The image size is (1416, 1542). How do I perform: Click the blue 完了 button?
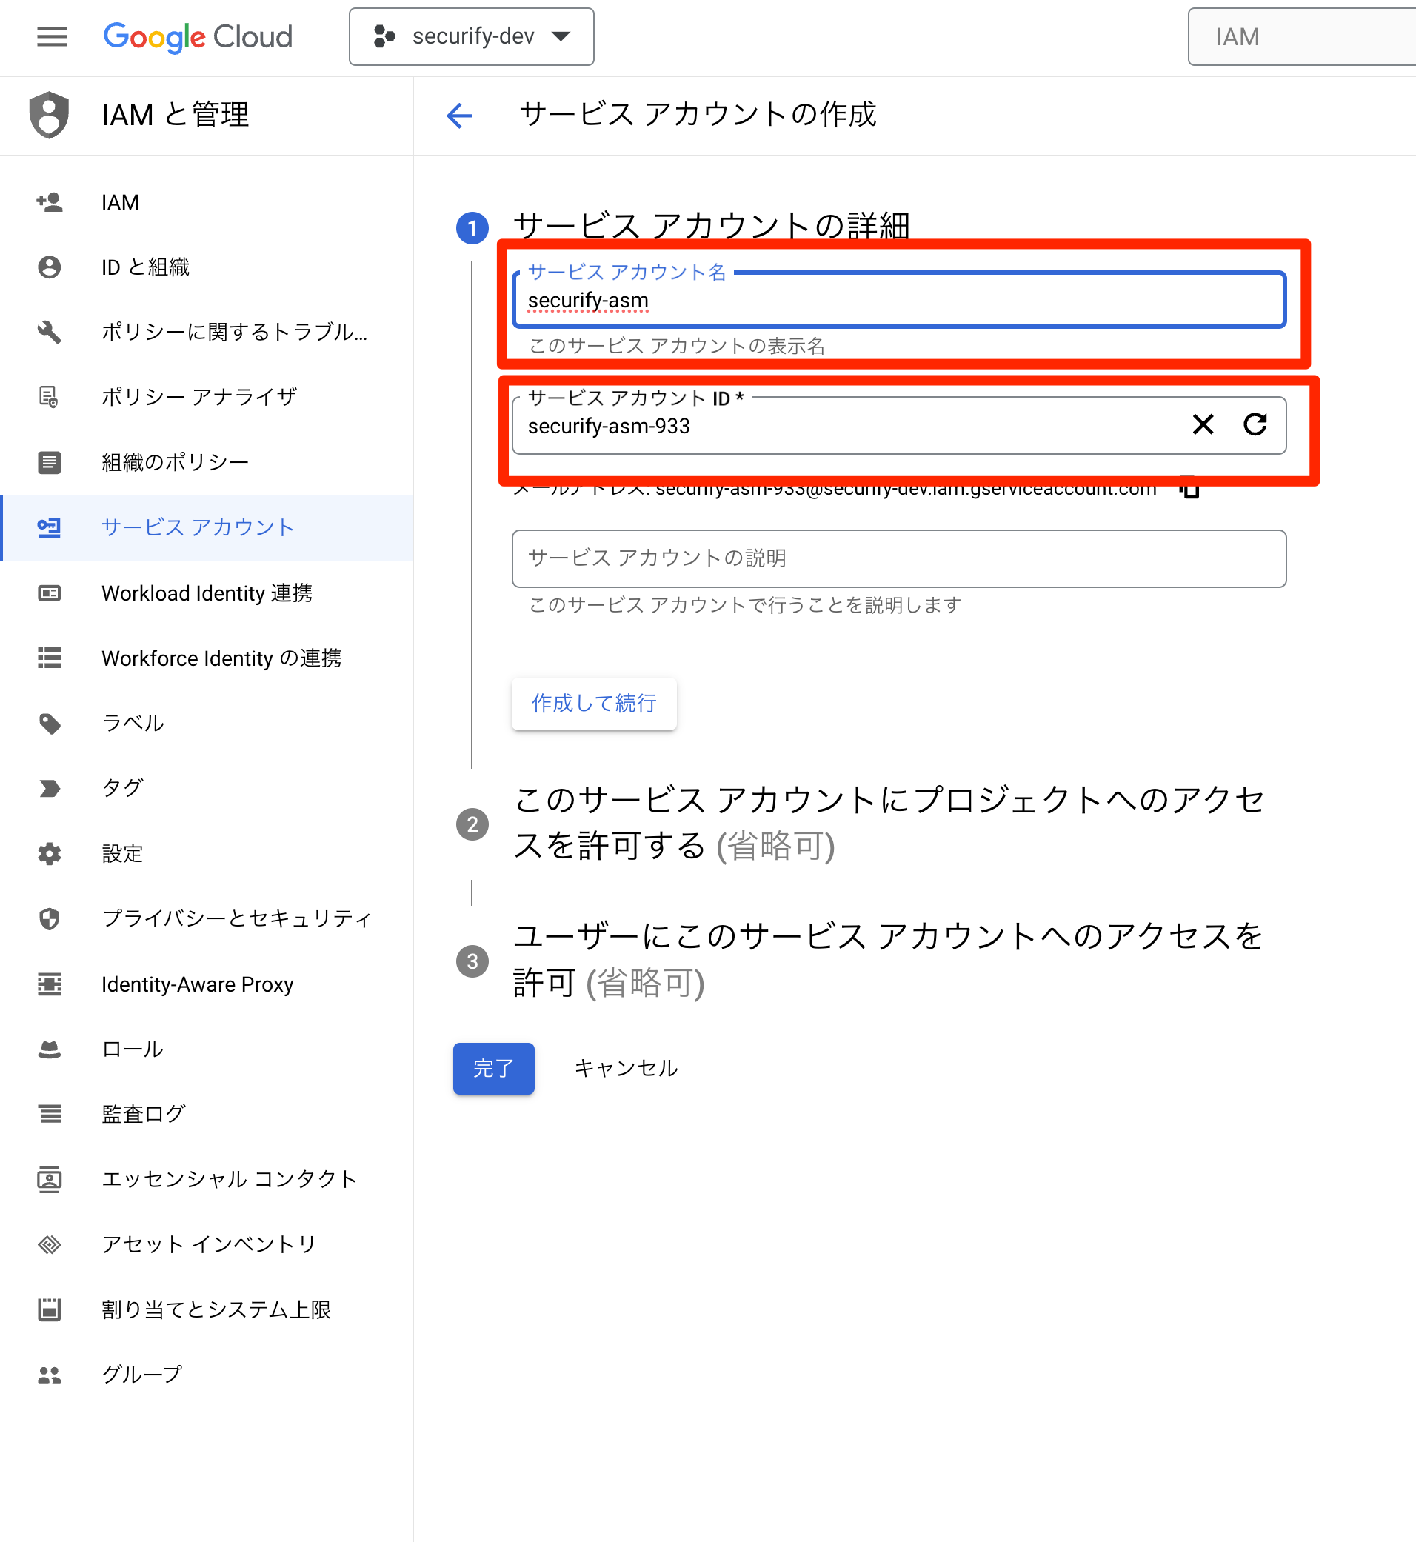click(x=493, y=1068)
